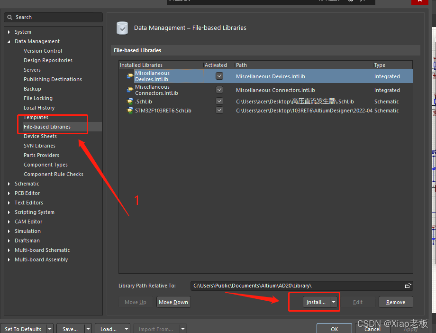
Task: Expand the System tree node
Action: [9, 32]
